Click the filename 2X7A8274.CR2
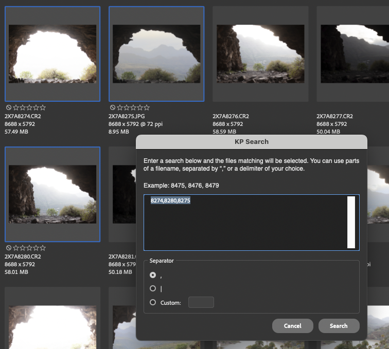The image size is (389, 349). (23, 116)
